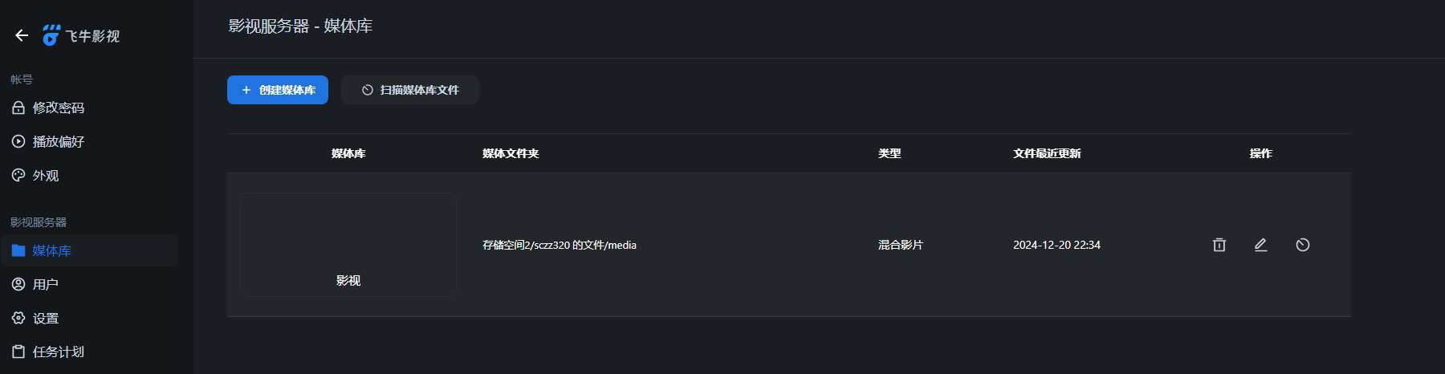
Task: Rescan the 影视 library using its row scan icon
Action: (1302, 245)
